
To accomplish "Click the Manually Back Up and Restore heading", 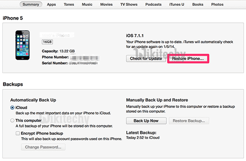I will pos(157,100).
